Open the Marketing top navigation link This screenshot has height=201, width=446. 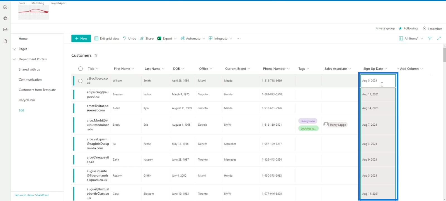[x=38, y=3]
